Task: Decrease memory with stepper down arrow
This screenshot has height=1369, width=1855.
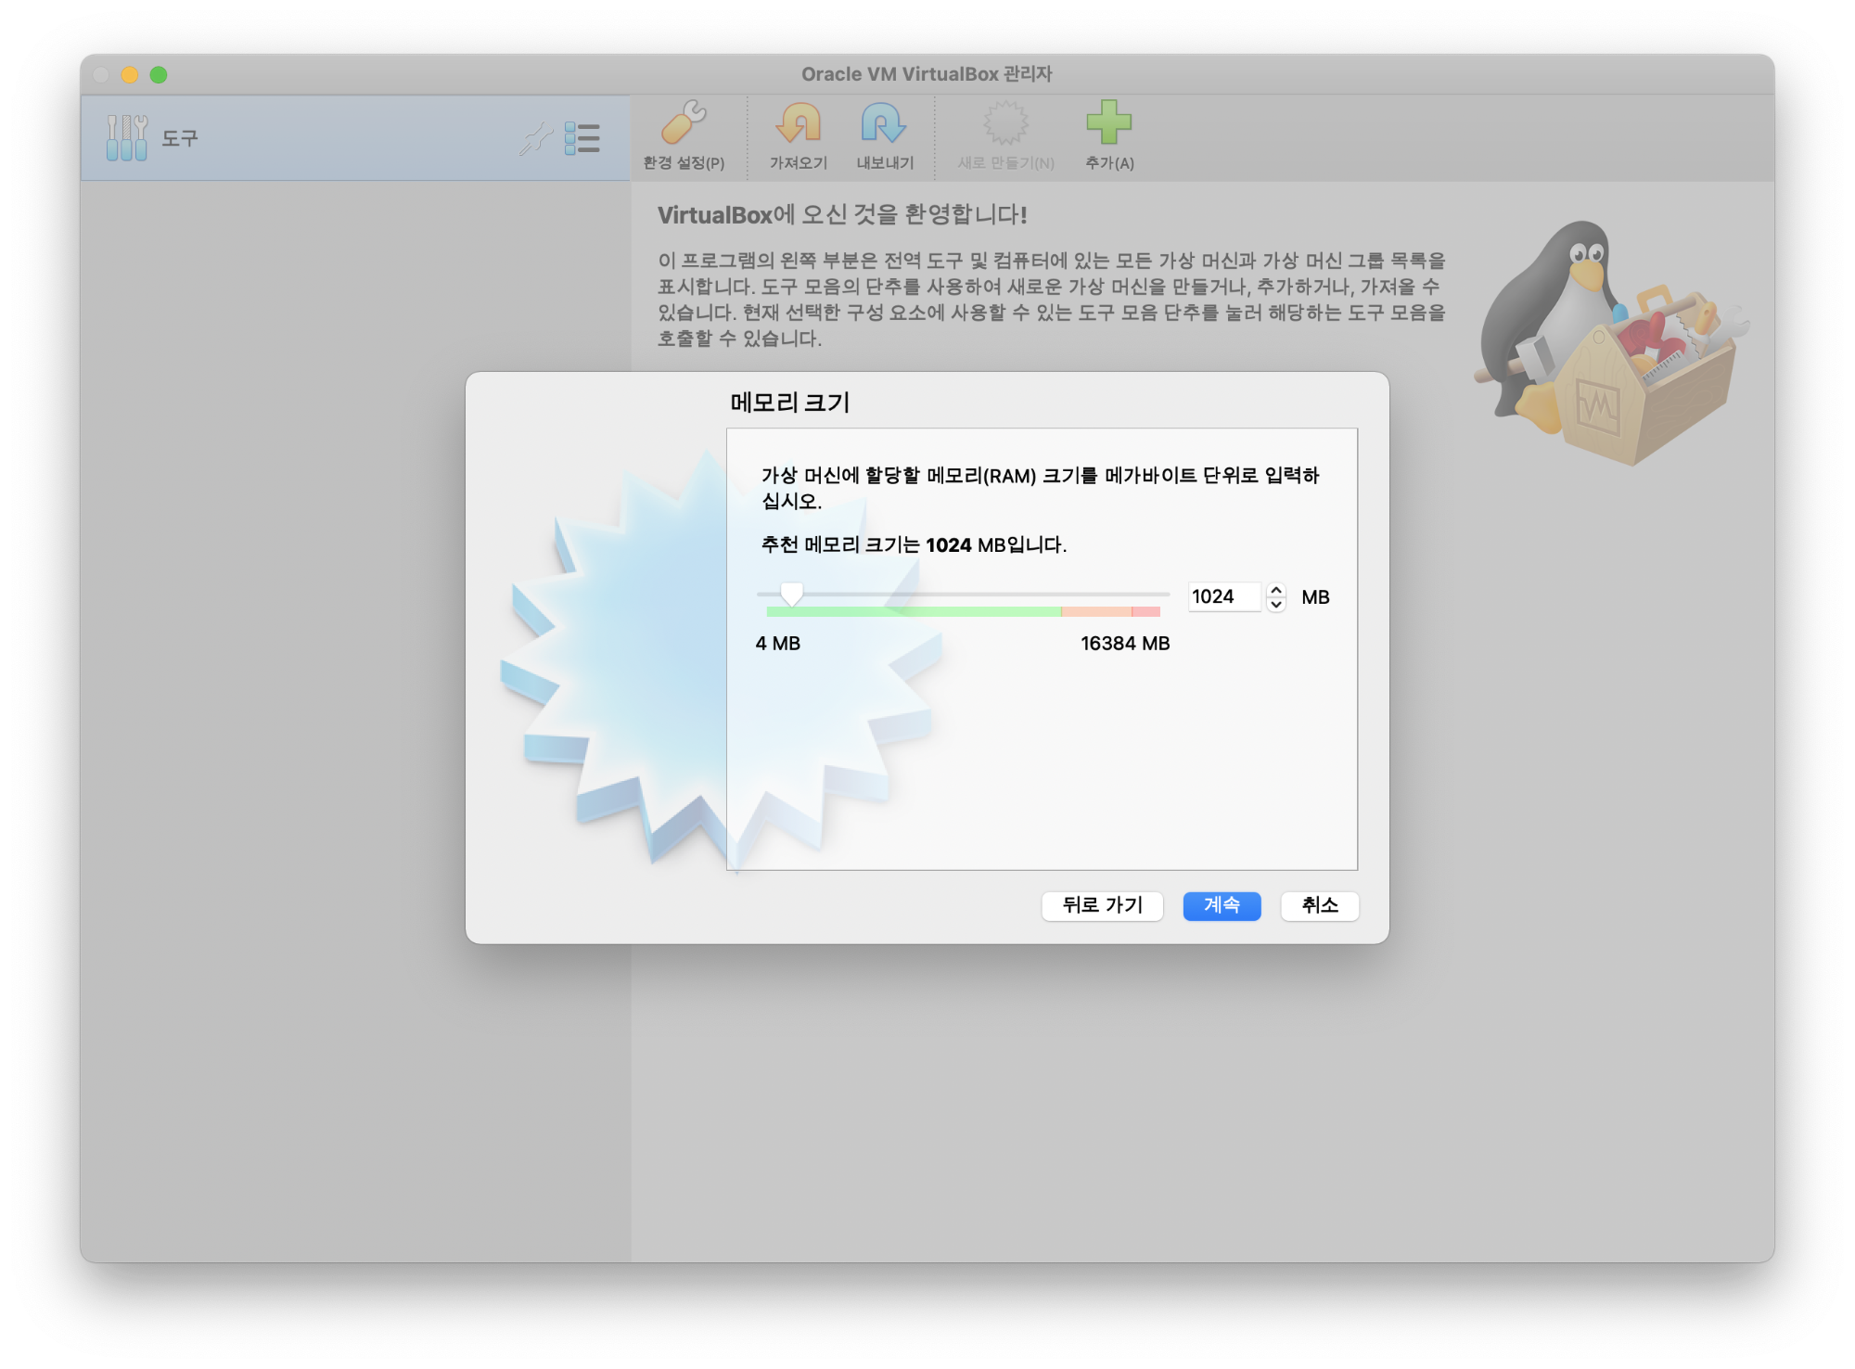Action: [1276, 605]
